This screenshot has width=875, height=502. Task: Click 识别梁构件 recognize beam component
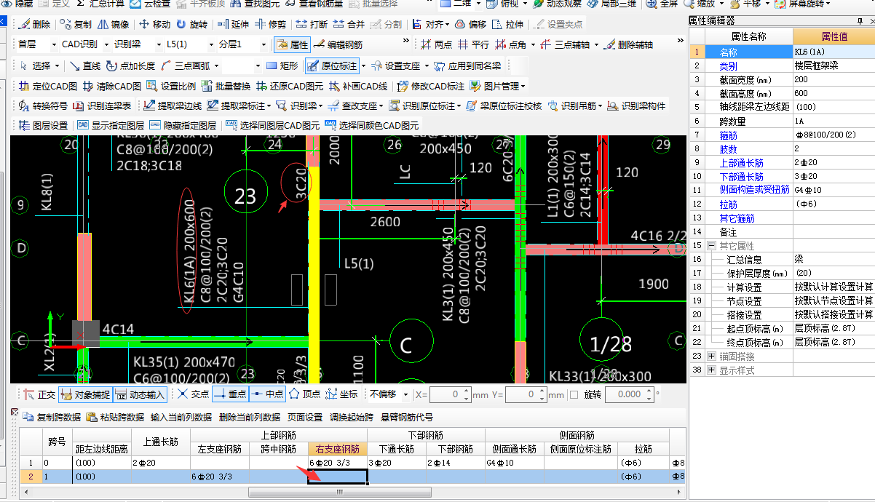pyautogui.click(x=636, y=105)
